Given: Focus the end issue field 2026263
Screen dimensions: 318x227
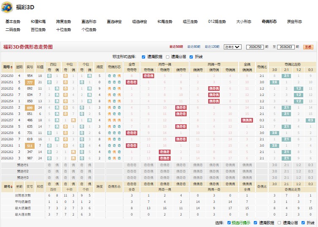Looking at the screenshot, I should point(286,47).
